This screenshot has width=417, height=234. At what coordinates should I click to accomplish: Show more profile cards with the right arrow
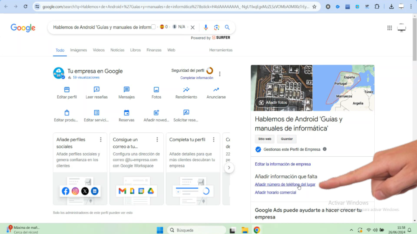click(x=229, y=167)
